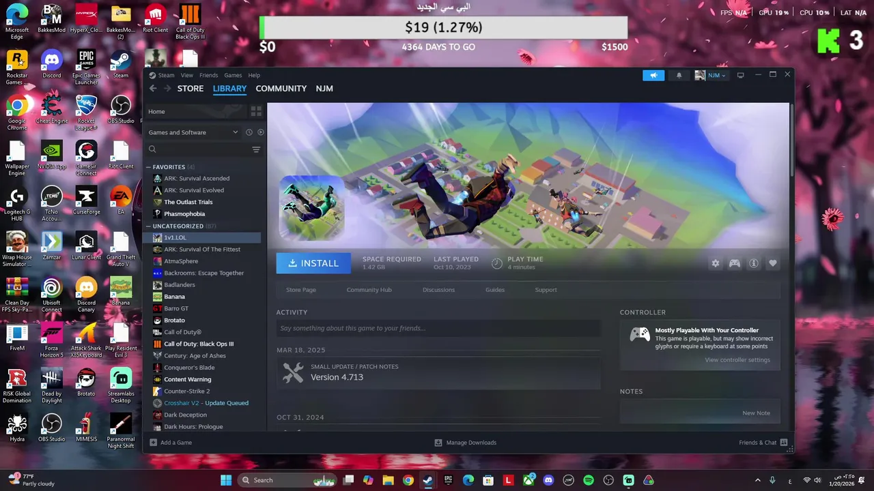Image resolution: width=874 pixels, height=491 pixels.
Task: Open Rockstar Games desktop shortcut
Action: [17, 67]
